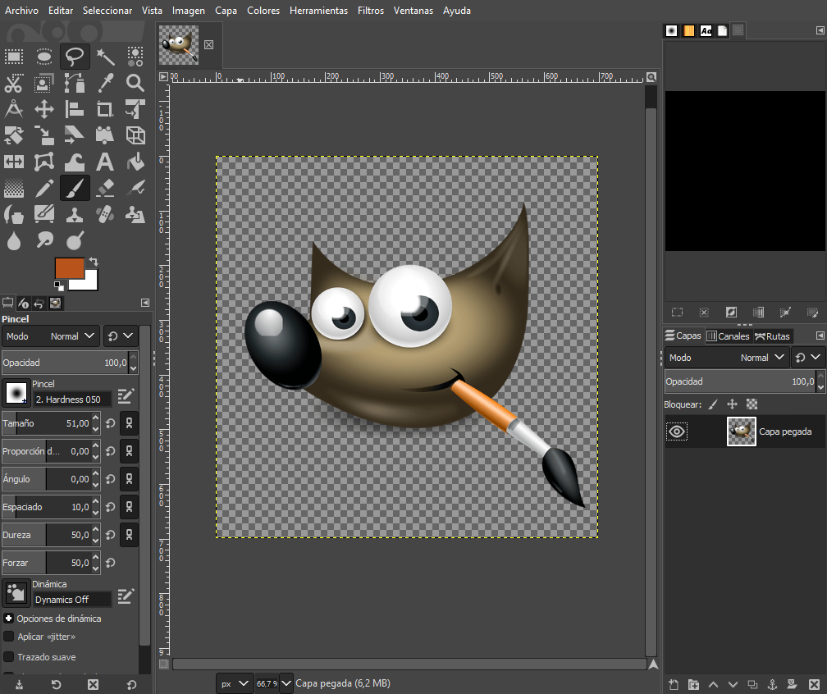This screenshot has height=694, width=827.
Task: Select the Text tool
Action: [105, 162]
